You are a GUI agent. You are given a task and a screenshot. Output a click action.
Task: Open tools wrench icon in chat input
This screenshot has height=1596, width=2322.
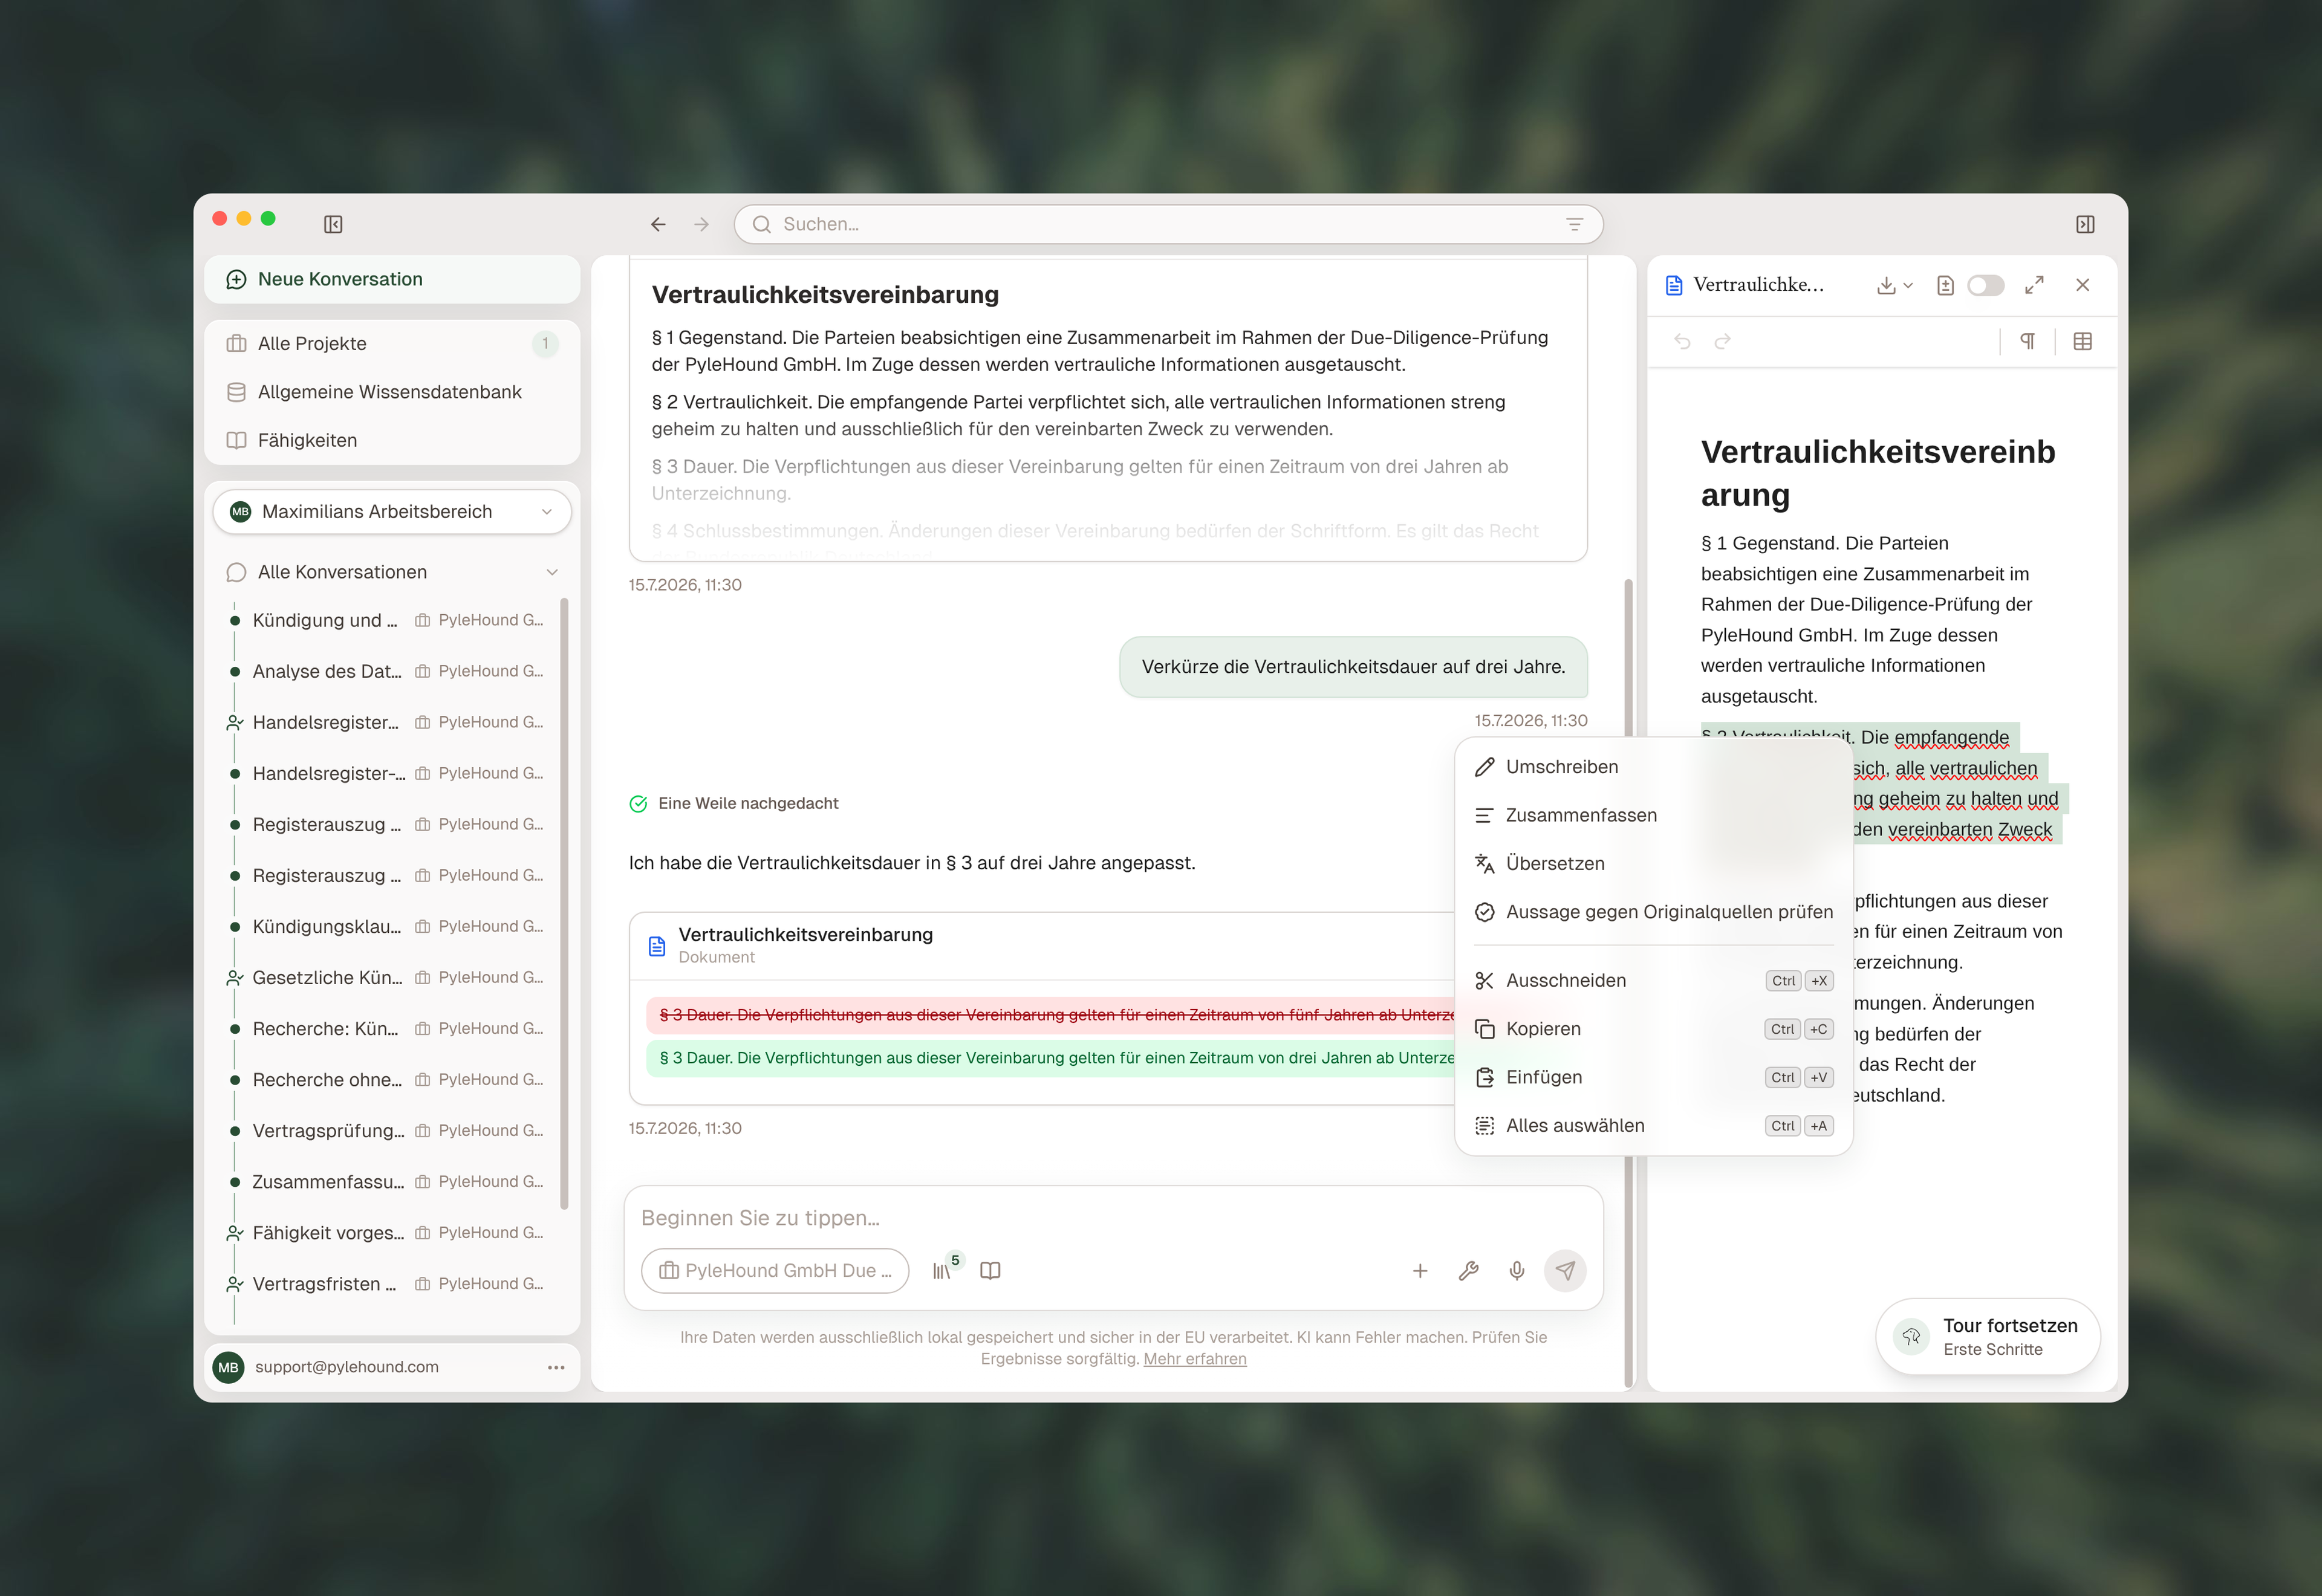pos(1468,1270)
